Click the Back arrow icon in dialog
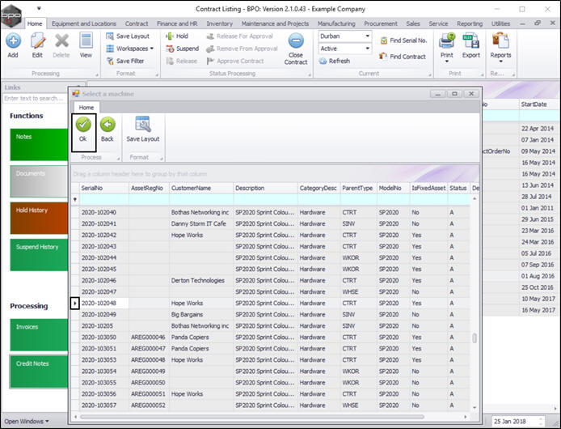Image resolution: width=561 pixels, height=429 pixels. click(107, 125)
